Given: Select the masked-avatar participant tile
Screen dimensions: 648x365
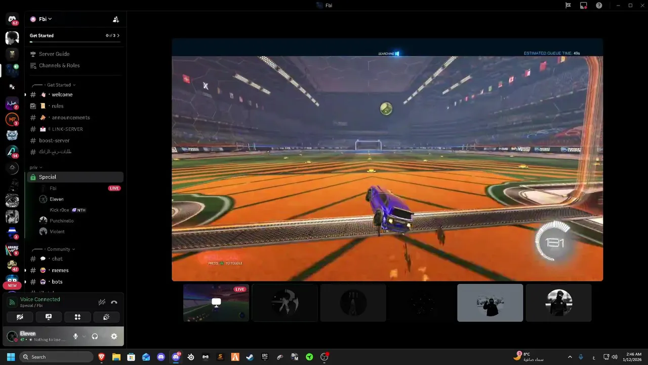Looking at the screenshot, I should (558, 303).
